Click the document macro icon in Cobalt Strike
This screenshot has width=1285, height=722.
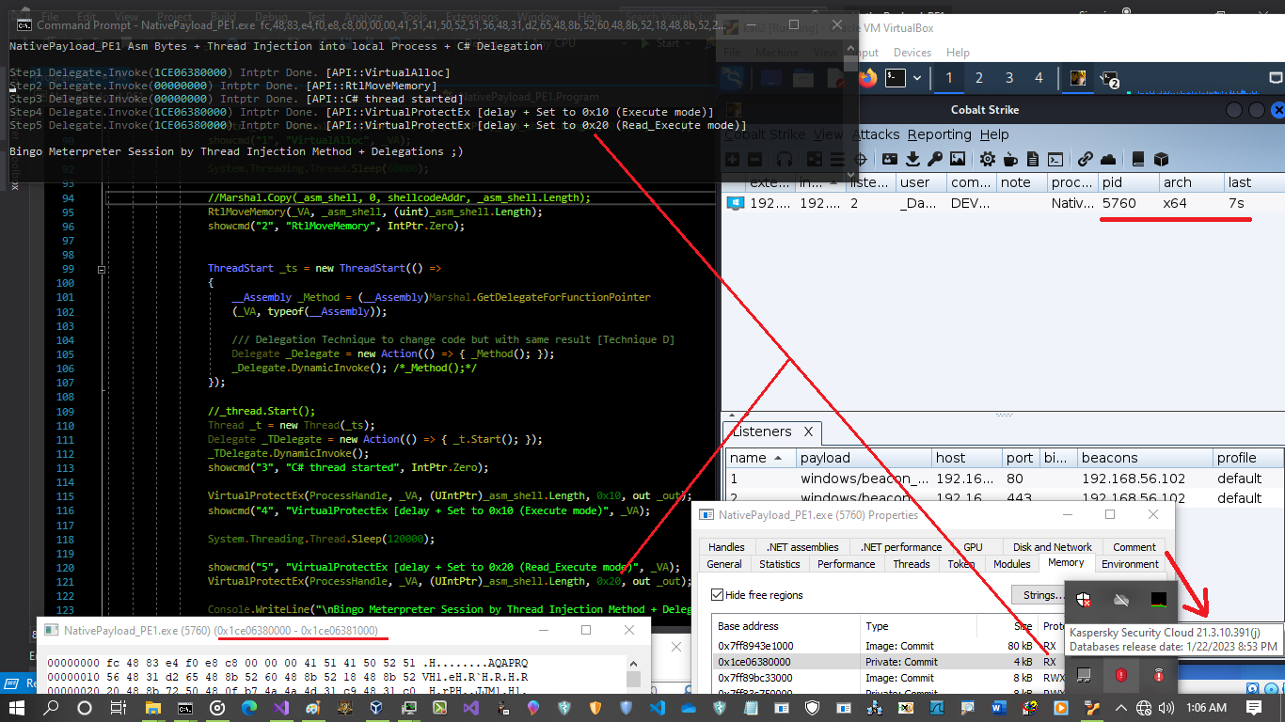[x=1033, y=159]
